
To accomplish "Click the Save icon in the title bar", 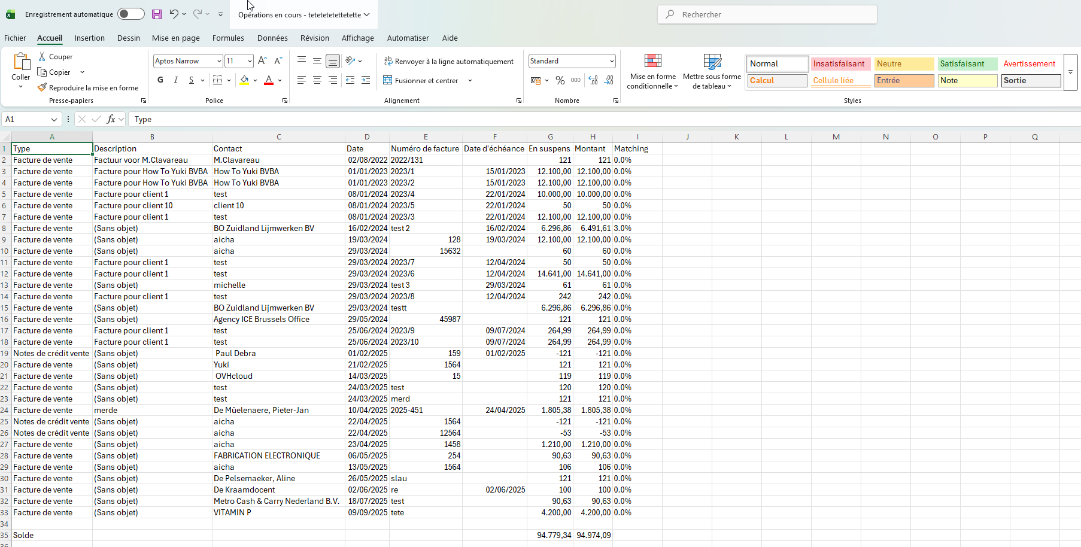I will coord(157,14).
